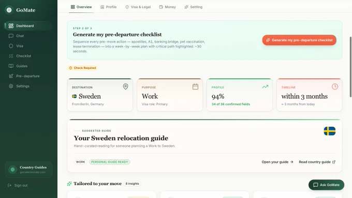Click the vertical page scrollbar
The image size is (352, 198).
click(350, 67)
